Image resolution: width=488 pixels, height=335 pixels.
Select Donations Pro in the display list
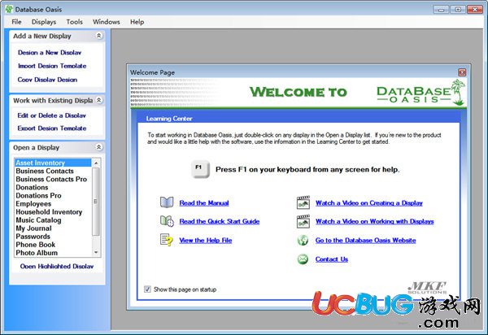coord(53,195)
